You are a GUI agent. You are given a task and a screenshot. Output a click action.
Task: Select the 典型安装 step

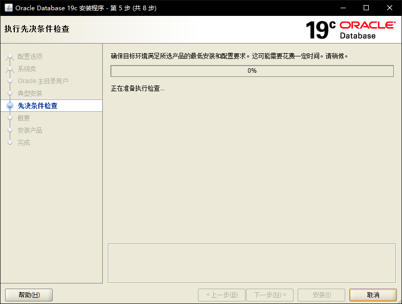point(30,93)
